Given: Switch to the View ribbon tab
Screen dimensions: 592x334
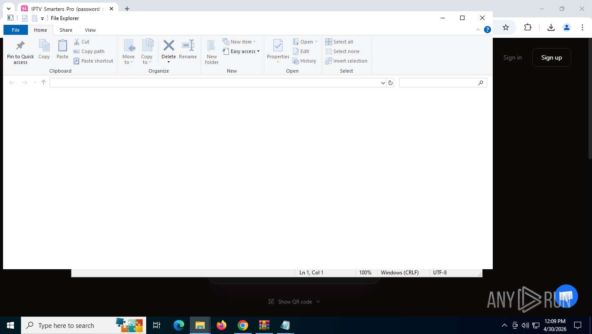Looking at the screenshot, I should (x=90, y=30).
